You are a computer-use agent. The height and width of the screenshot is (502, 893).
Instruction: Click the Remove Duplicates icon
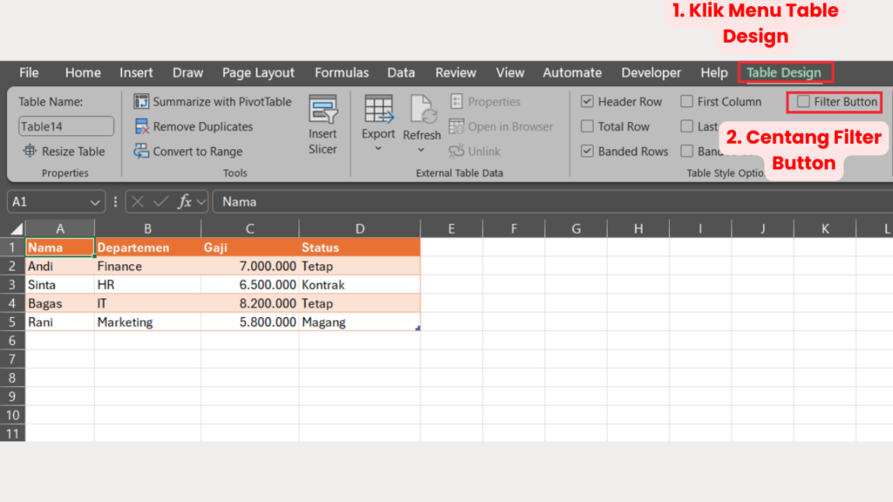point(142,127)
